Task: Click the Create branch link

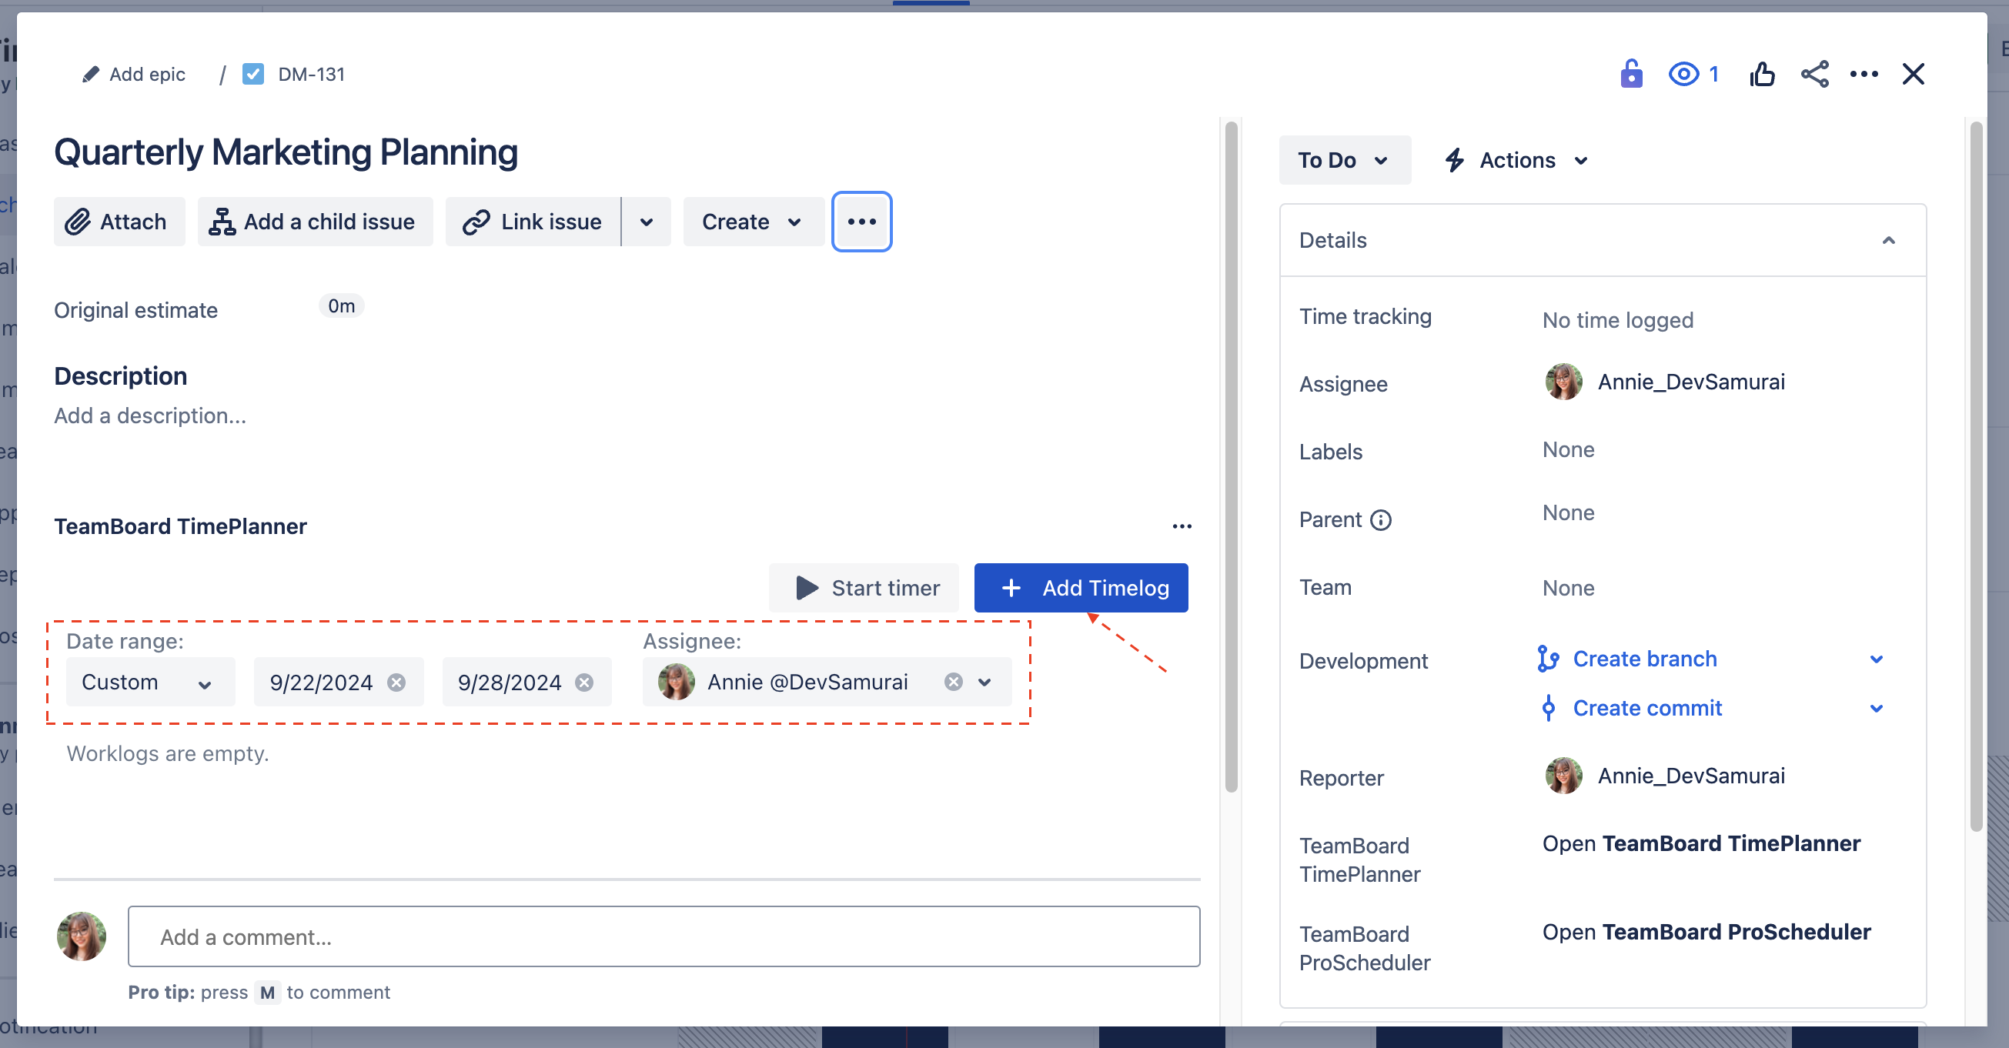Action: [1644, 658]
